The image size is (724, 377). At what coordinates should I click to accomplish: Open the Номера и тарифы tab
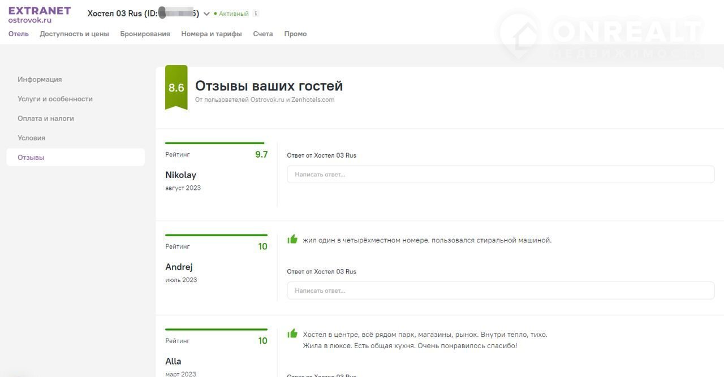coord(211,34)
